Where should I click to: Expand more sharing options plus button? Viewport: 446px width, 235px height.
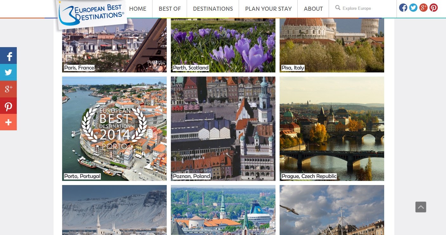click(x=8, y=122)
